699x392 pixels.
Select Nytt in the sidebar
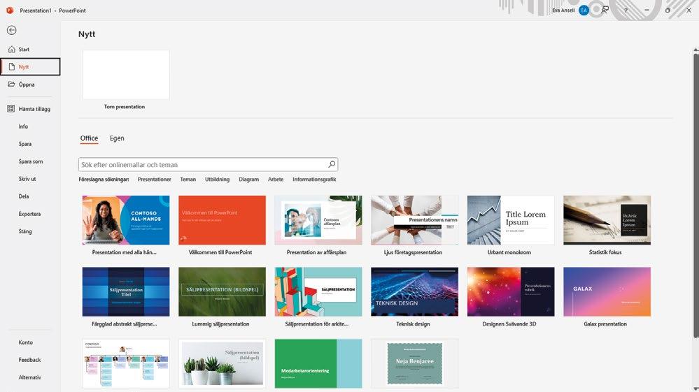pyautogui.click(x=30, y=67)
